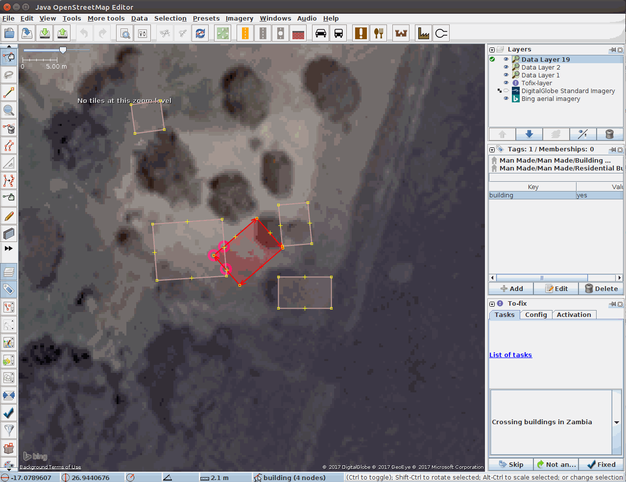Toggle the Layers panel sidebar button
Screen dimensions: 626x482
[9, 271]
